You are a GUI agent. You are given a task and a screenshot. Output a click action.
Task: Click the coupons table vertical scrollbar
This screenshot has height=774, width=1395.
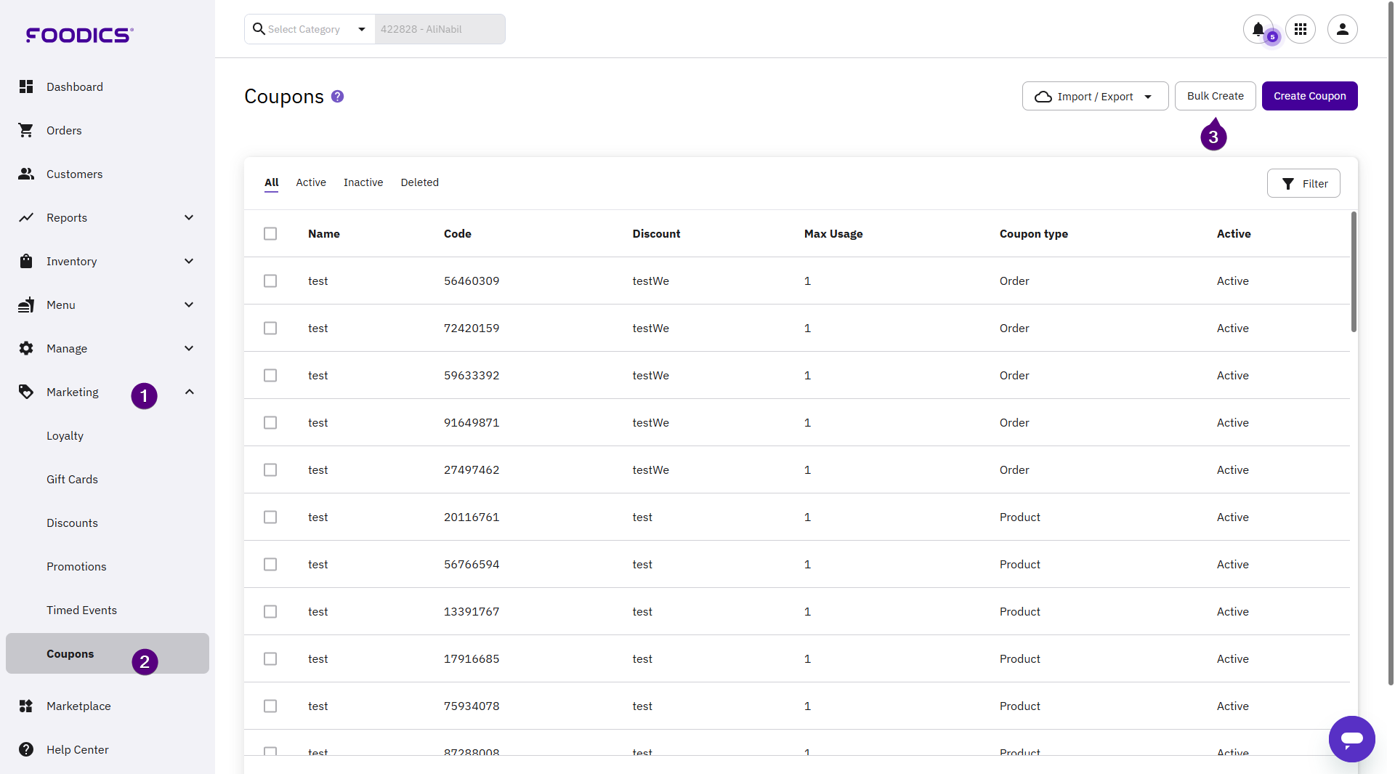(1354, 272)
